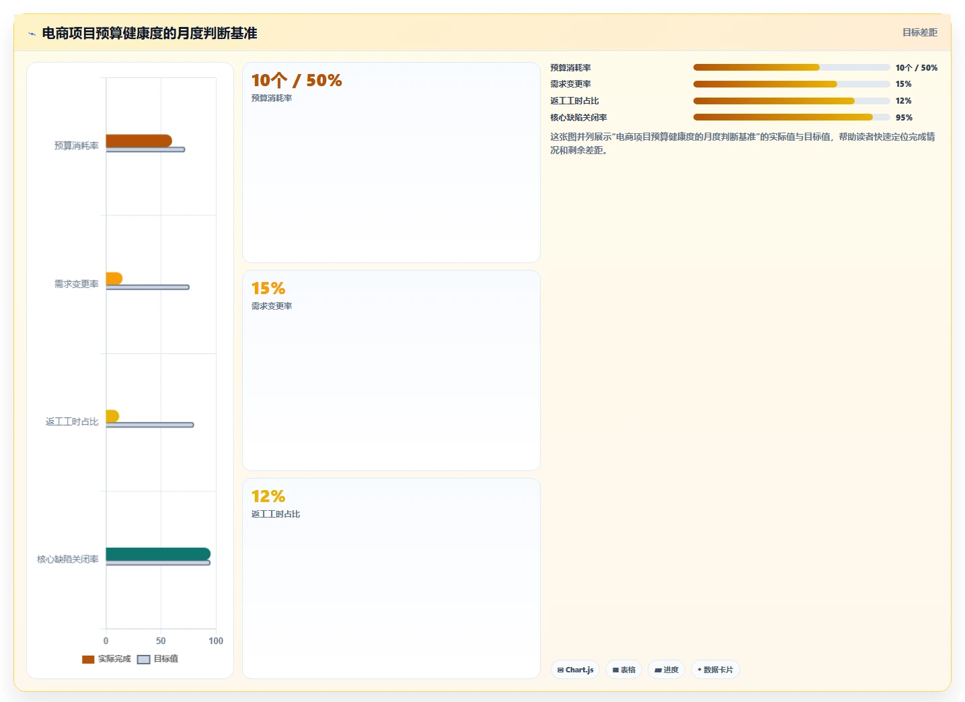
Task: Click the 10个 / 50% value in progress list
Action: [x=917, y=68]
